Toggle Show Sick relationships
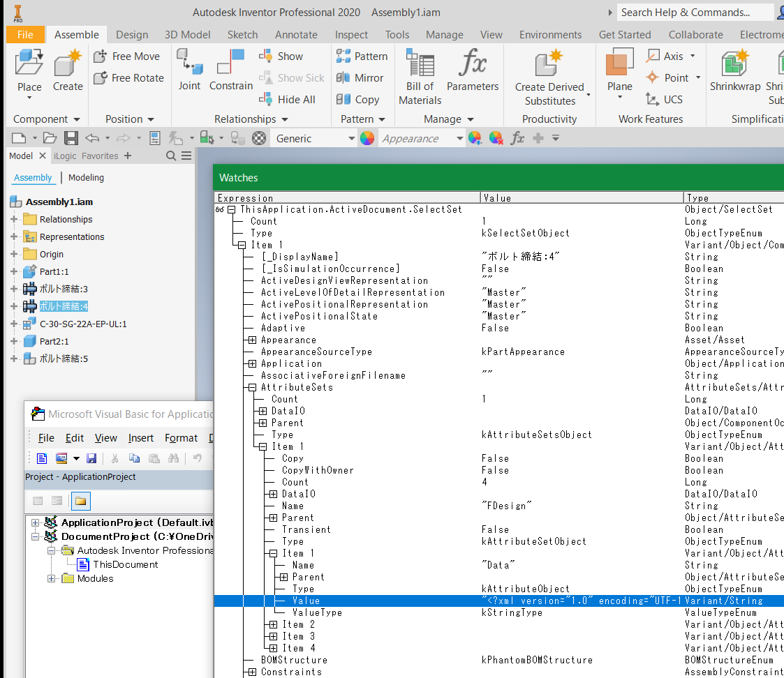This screenshot has width=784, height=678. pos(291,77)
